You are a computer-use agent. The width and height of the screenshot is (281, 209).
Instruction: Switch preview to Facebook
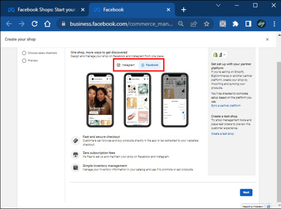[149, 65]
